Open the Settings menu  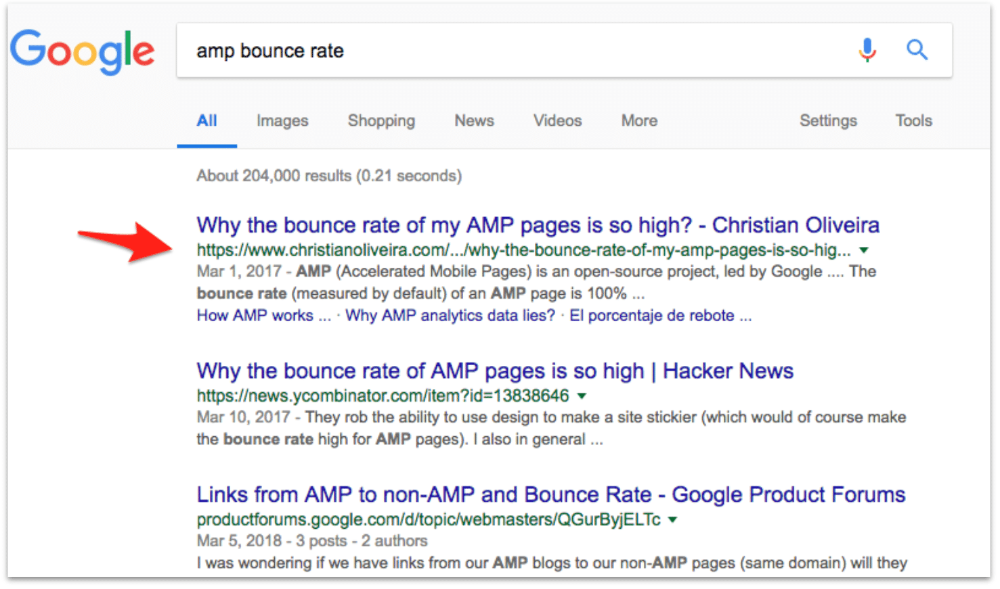tap(828, 121)
